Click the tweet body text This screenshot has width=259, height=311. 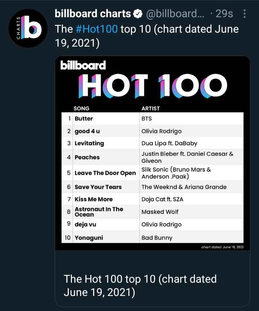147,36
